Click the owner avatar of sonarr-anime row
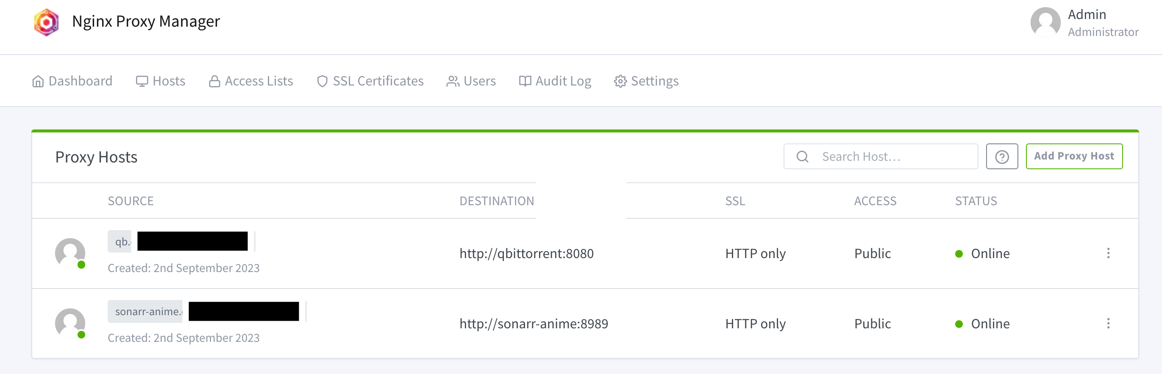This screenshot has height=374, width=1162. 70,324
